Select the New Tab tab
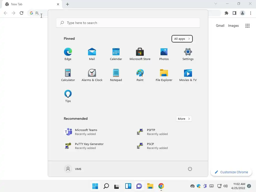This screenshot has height=192, width=256. [32, 4]
